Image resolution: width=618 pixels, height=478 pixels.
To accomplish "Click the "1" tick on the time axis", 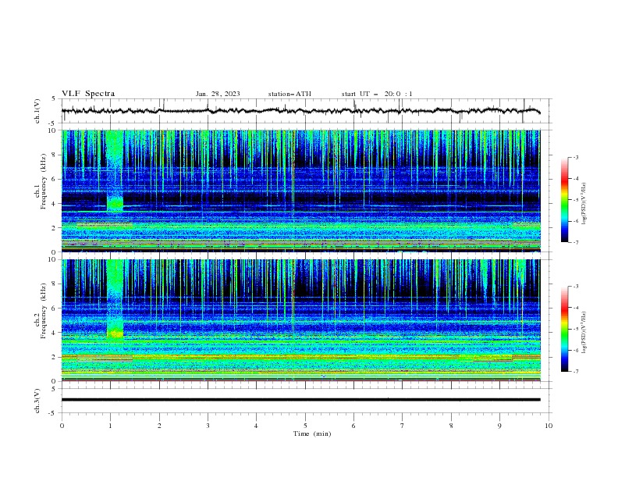I will (x=110, y=426).
